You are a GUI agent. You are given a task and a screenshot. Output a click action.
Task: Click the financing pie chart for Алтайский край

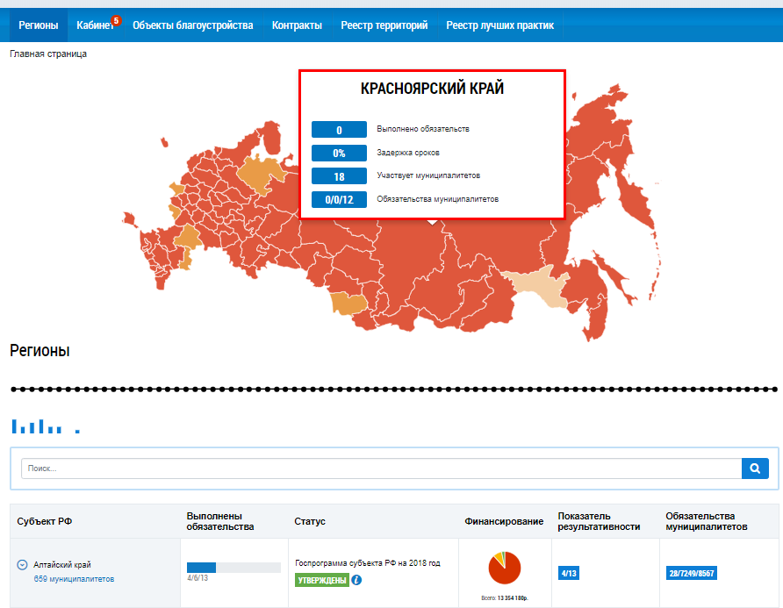(x=505, y=568)
